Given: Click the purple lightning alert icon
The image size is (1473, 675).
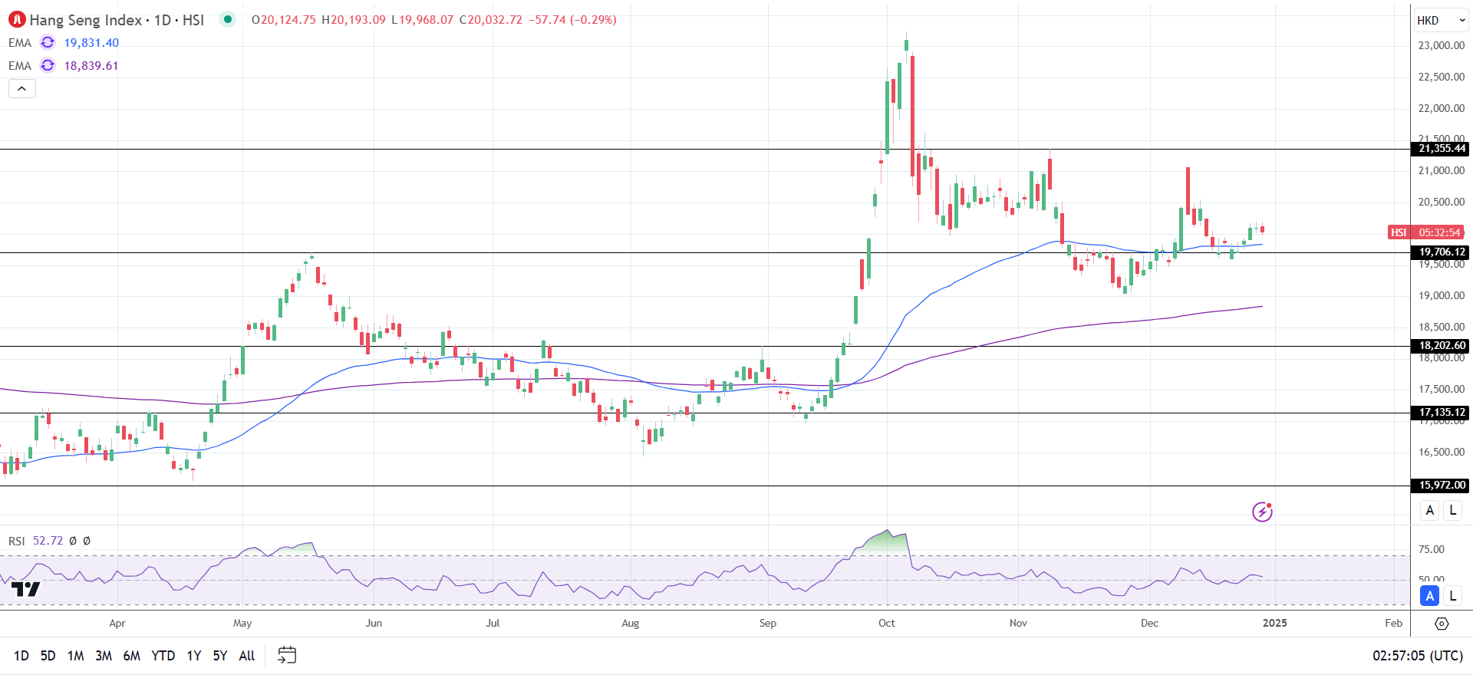Looking at the screenshot, I should pos(1262,512).
